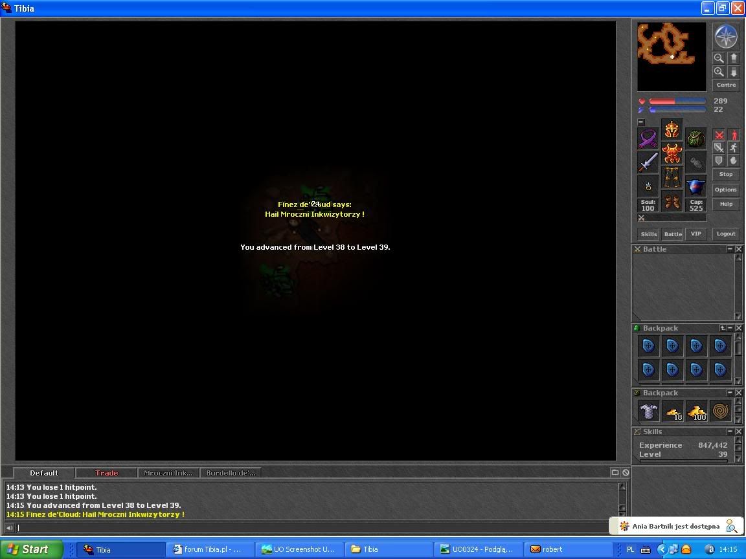
Task: Click the Stop button
Action: pos(726,175)
